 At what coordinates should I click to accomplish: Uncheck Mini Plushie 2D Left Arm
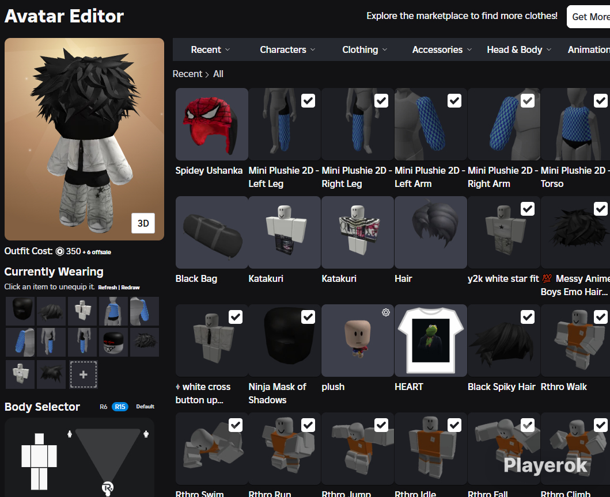[x=454, y=101]
